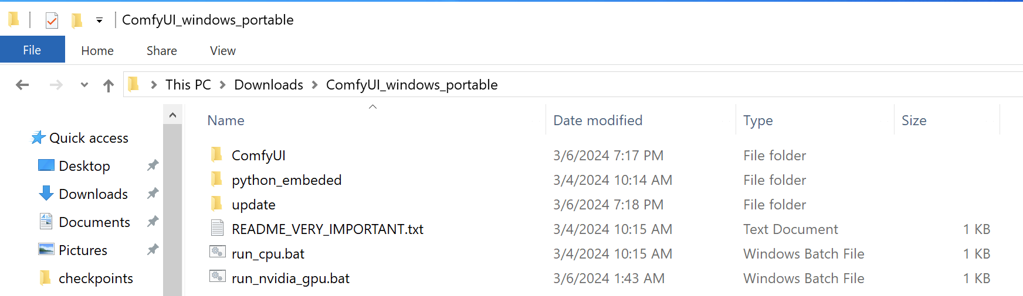Go back using the Back arrow
This screenshot has height=296, width=1023.
coord(22,85)
